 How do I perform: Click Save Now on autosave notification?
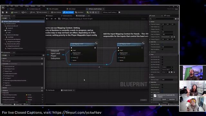[x=172, y=100]
